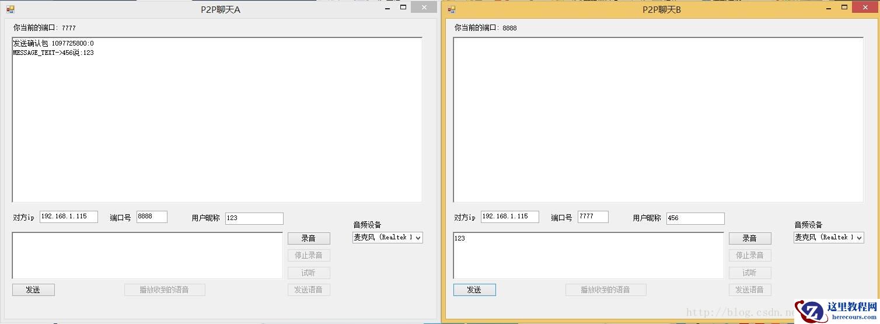Viewport: 880px width, 324px height.
Task: Open 音频设备 dropdown in P2P聊天A window
Action: 418,238
